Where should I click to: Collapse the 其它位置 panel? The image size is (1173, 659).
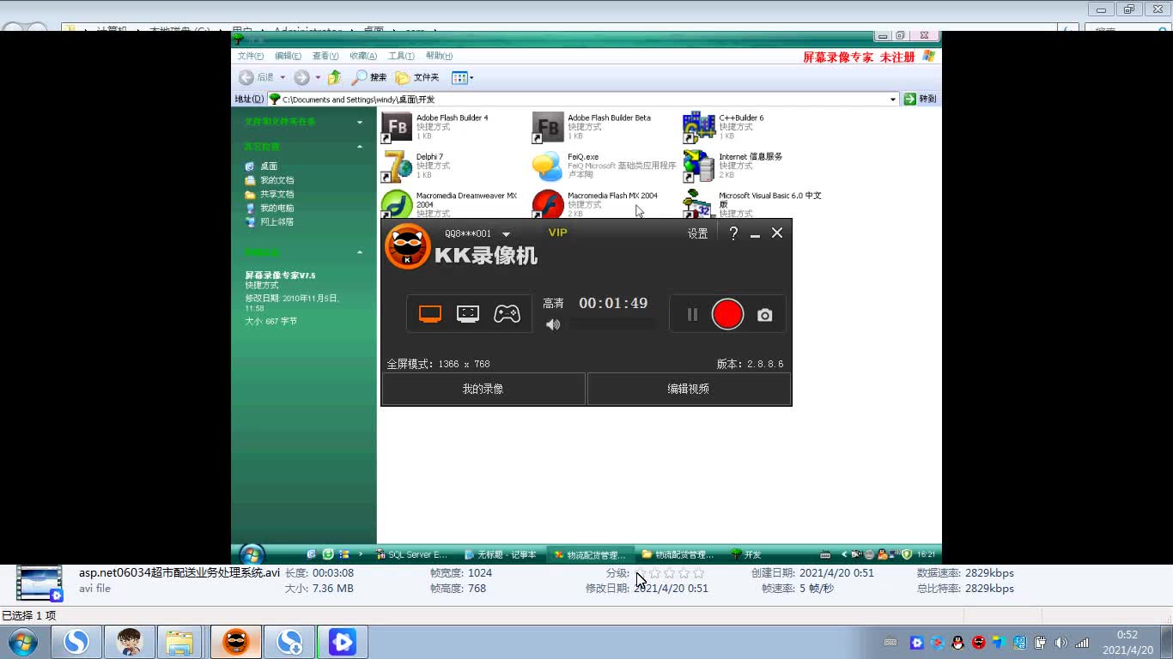click(x=360, y=147)
